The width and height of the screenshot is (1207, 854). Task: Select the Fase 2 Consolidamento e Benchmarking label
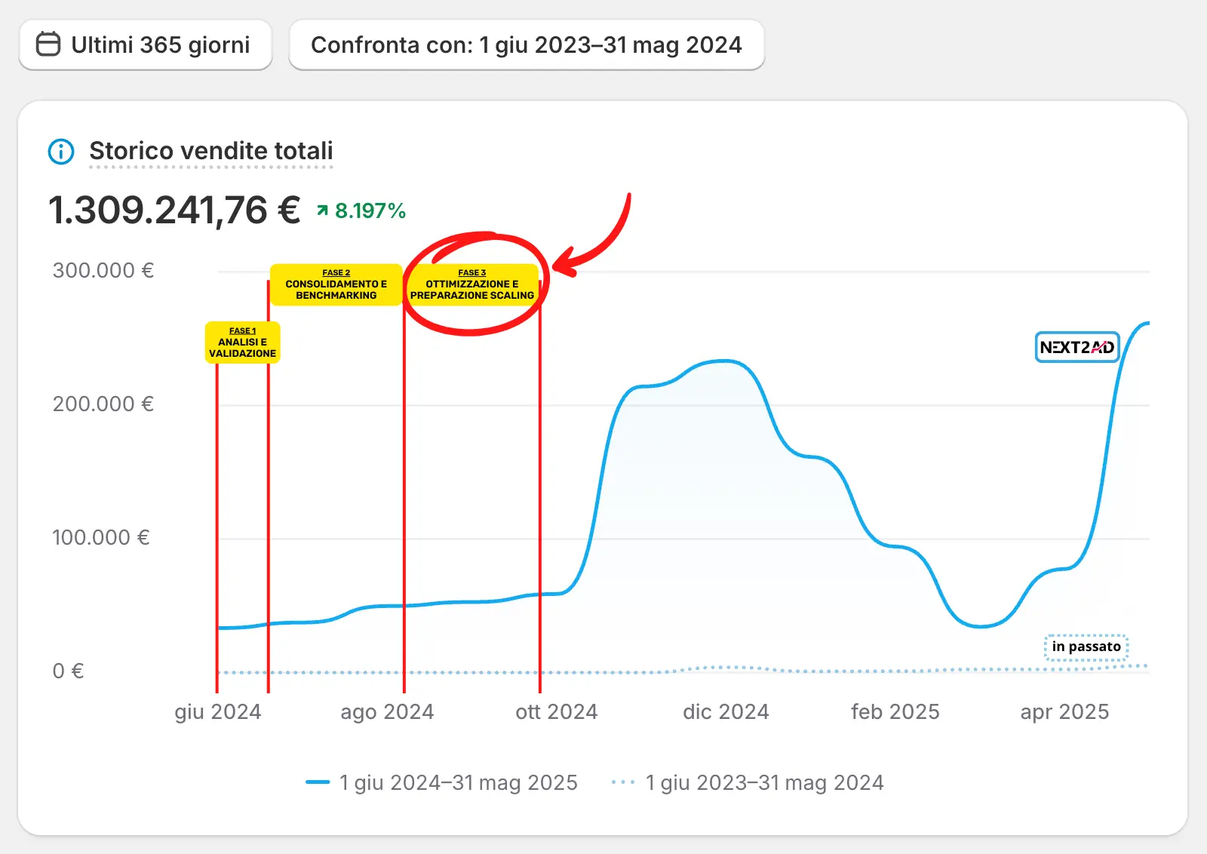(x=336, y=284)
